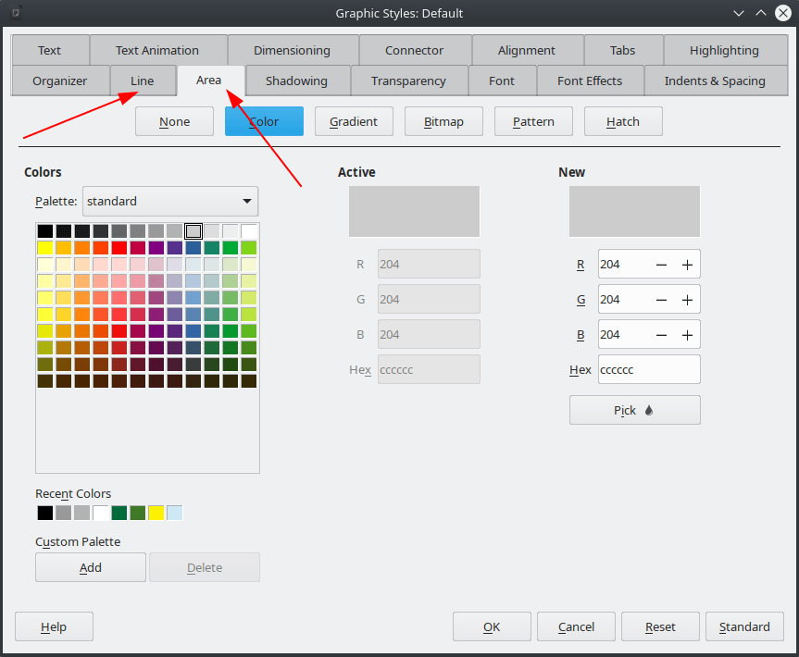Select the None fill type toggle

pos(174,122)
